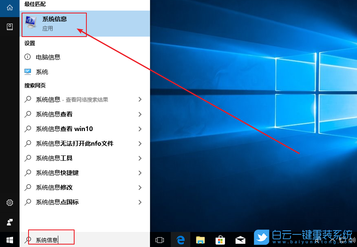This screenshot has height=247, width=357.
Task: Click the Home icon in the search sidebar
Action: 9,8
